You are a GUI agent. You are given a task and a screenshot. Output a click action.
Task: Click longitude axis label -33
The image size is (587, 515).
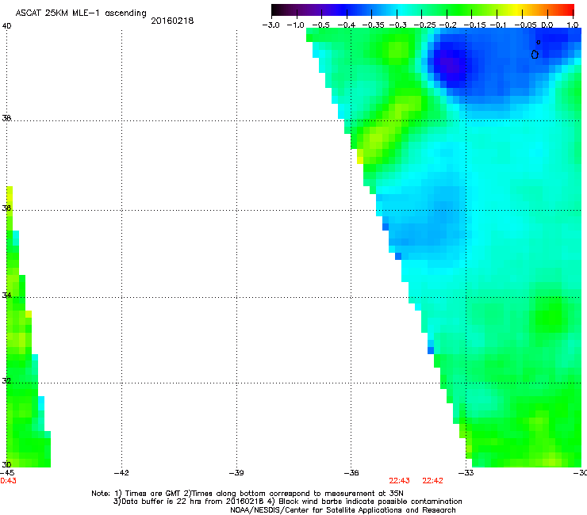466,473
